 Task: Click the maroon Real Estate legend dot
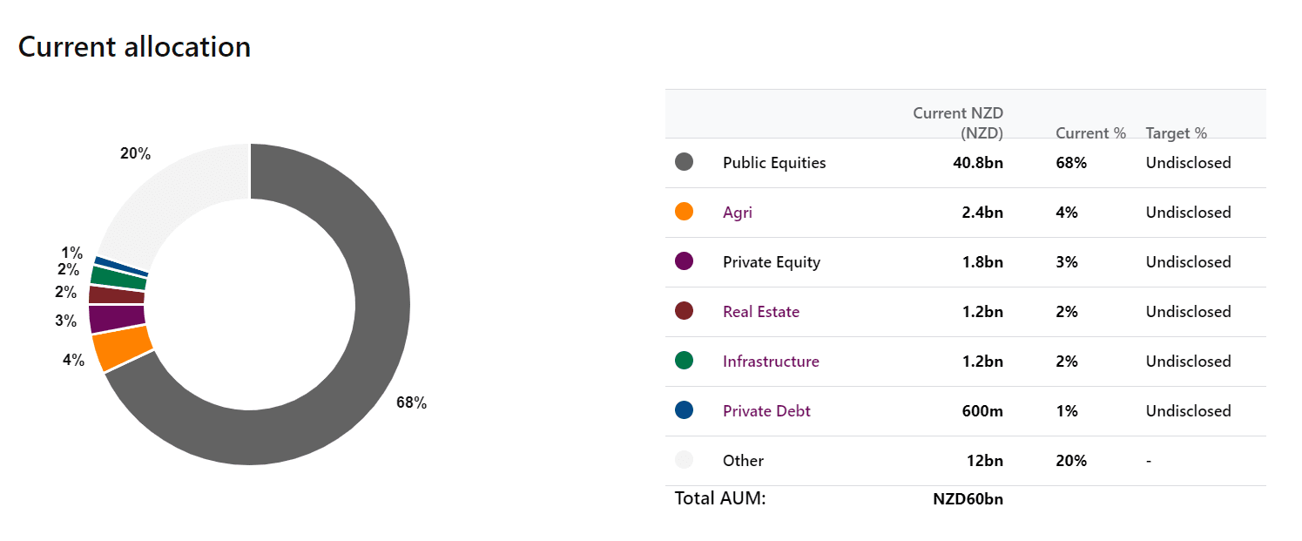[684, 311]
